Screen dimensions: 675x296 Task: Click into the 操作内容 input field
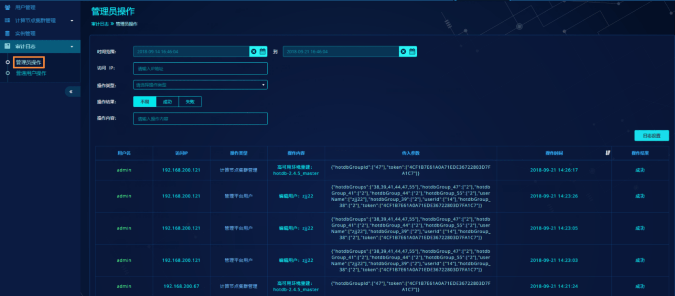click(x=200, y=118)
